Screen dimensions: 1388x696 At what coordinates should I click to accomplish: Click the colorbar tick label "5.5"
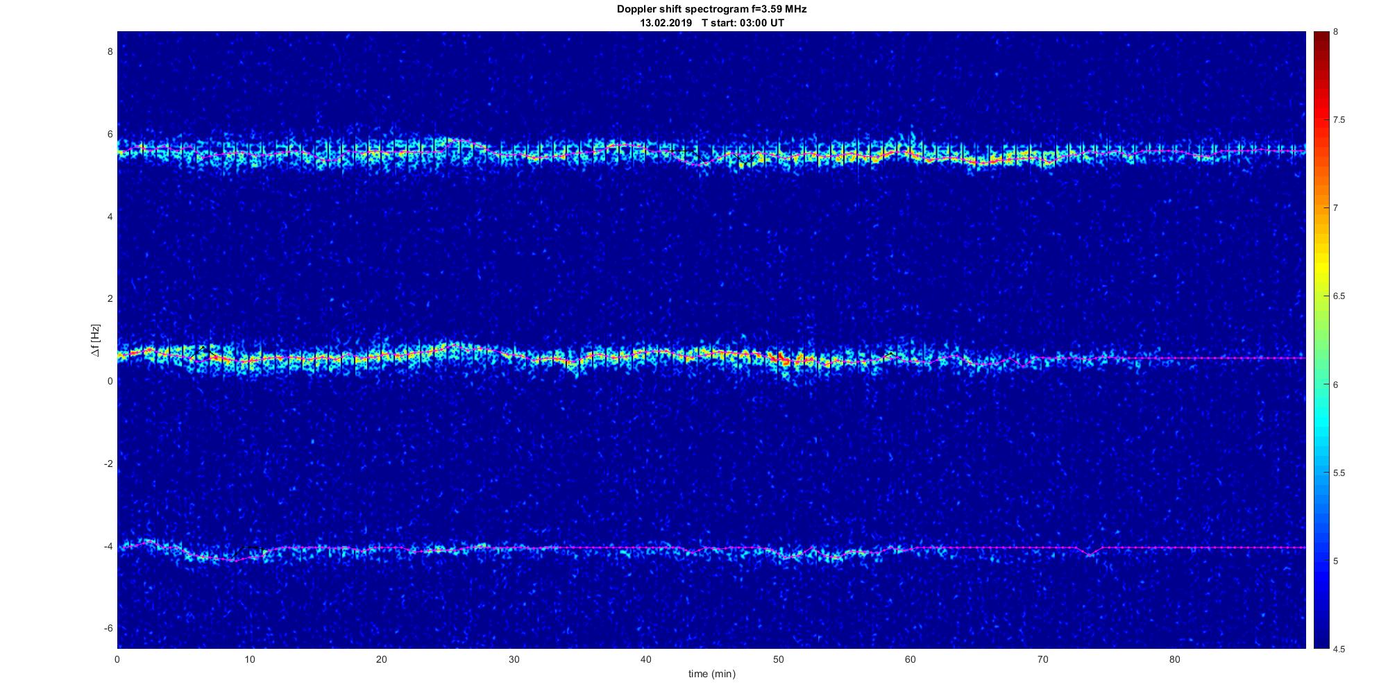[1339, 473]
